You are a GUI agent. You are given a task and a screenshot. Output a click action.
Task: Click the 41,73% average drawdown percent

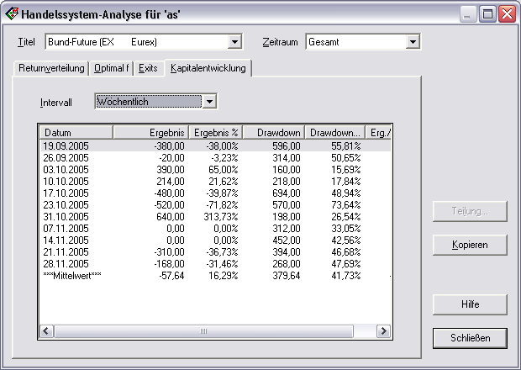point(346,276)
